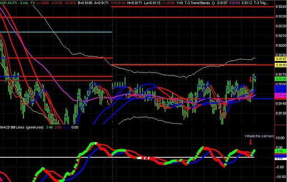Click the -10.00 MACD axis label

tap(281, 176)
